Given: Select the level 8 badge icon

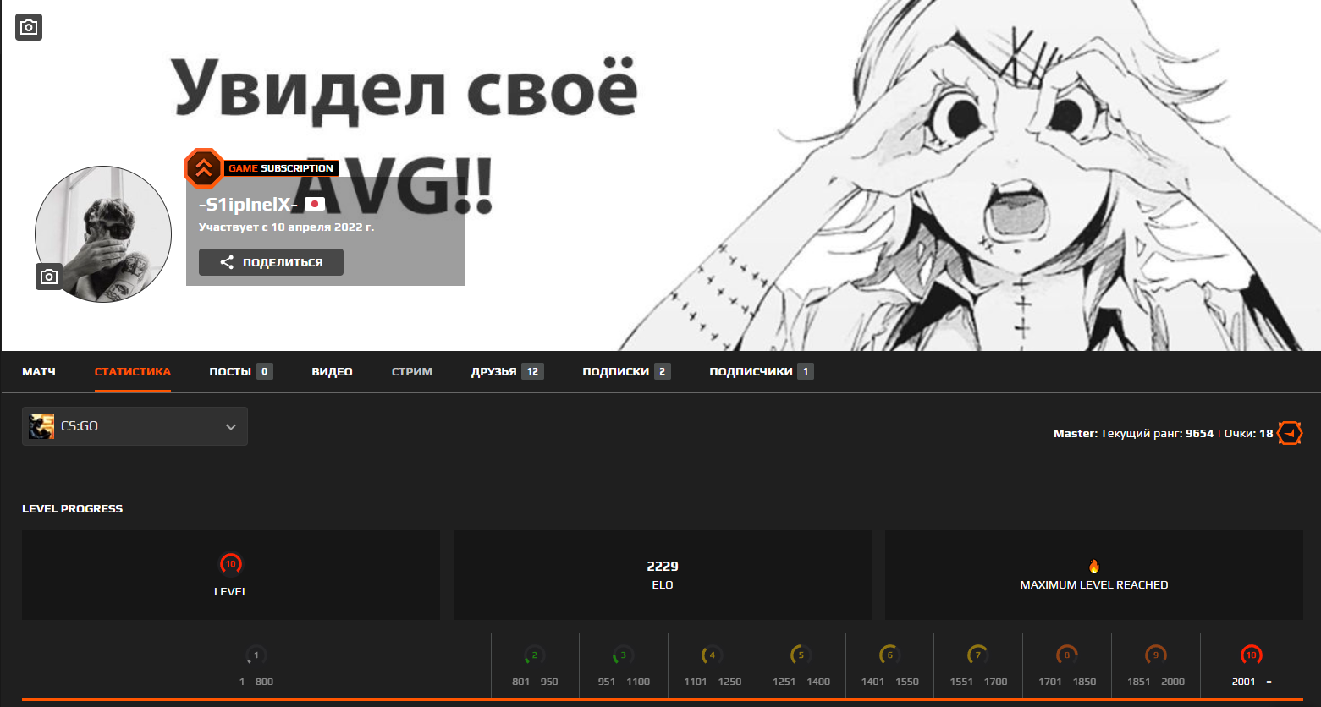Looking at the screenshot, I should tap(1067, 655).
